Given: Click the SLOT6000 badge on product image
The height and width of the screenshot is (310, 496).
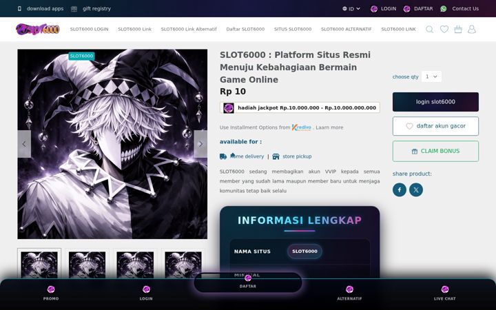Looking at the screenshot, I should click(81, 56).
